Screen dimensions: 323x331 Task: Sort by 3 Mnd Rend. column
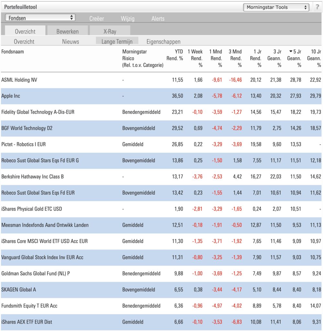(x=235, y=58)
